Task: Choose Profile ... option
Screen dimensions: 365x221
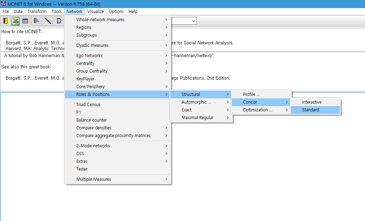Action: coord(261,94)
